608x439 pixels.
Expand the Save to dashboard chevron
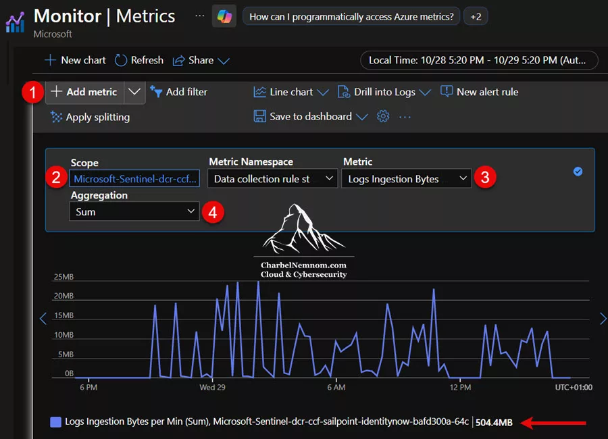click(x=362, y=117)
